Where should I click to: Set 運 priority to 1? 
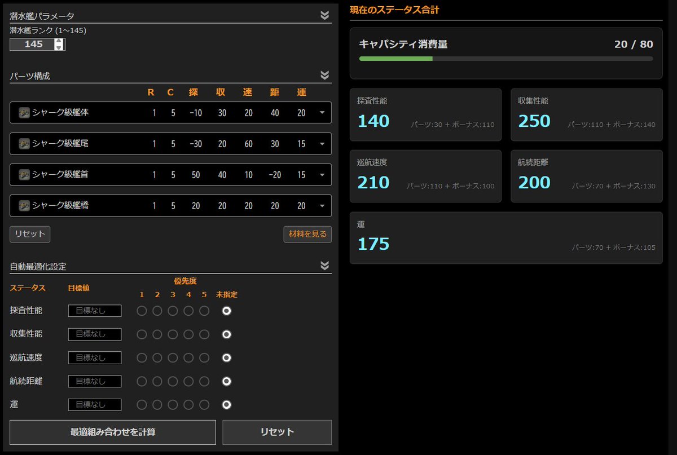(x=142, y=405)
